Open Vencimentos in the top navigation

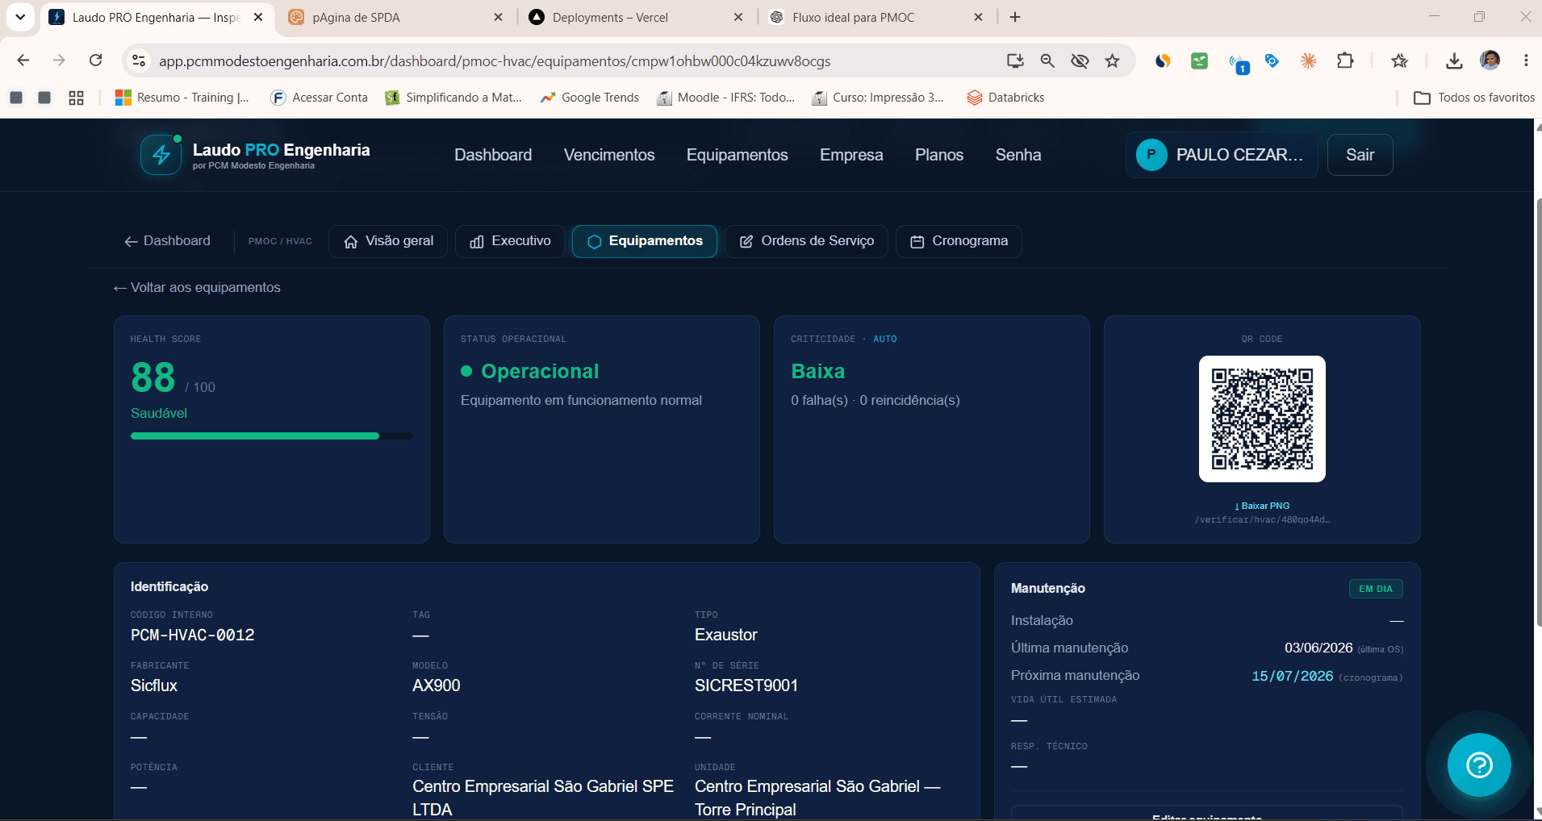click(609, 155)
